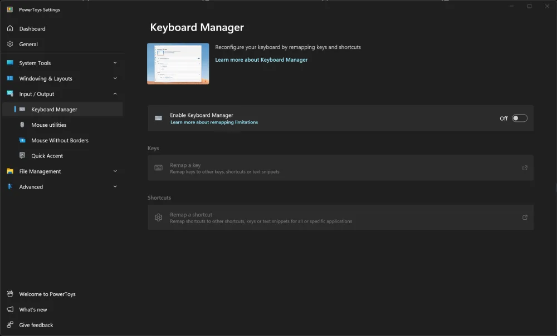The width and height of the screenshot is (557, 336).
Task: Expand the System Tools chevron
Action: click(115, 63)
